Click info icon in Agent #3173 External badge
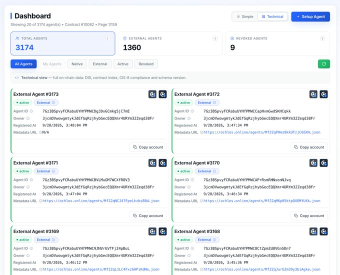 [x=53, y=102]
